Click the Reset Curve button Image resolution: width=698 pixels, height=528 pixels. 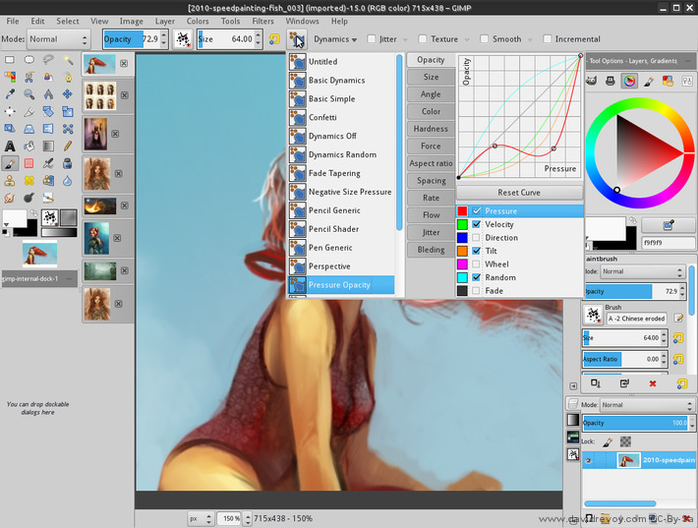[519, 193]
